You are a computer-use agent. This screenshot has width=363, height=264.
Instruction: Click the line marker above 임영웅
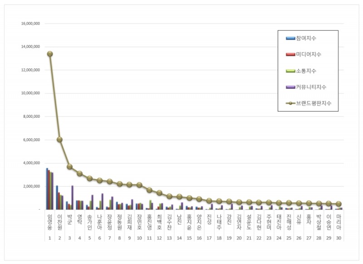coord(50,54)
